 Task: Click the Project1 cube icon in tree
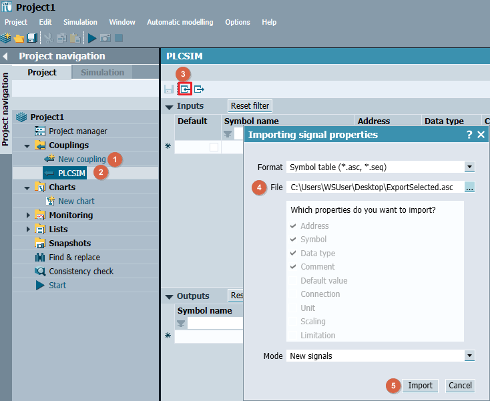[21, 117]
